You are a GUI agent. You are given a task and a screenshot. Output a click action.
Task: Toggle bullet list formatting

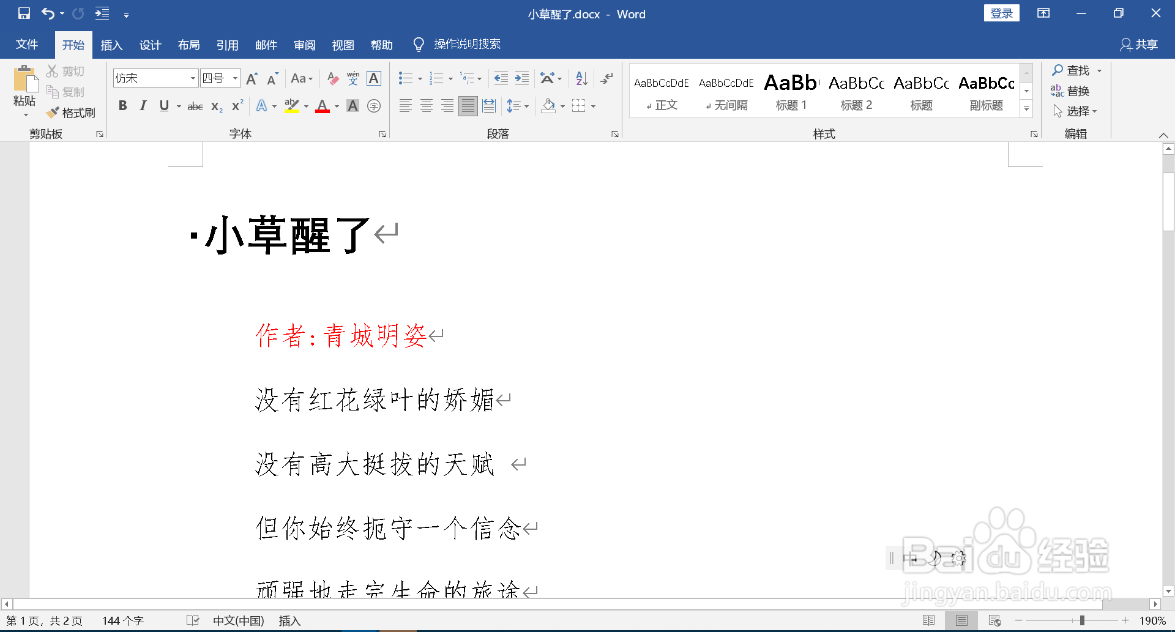(x=405, y=78)
